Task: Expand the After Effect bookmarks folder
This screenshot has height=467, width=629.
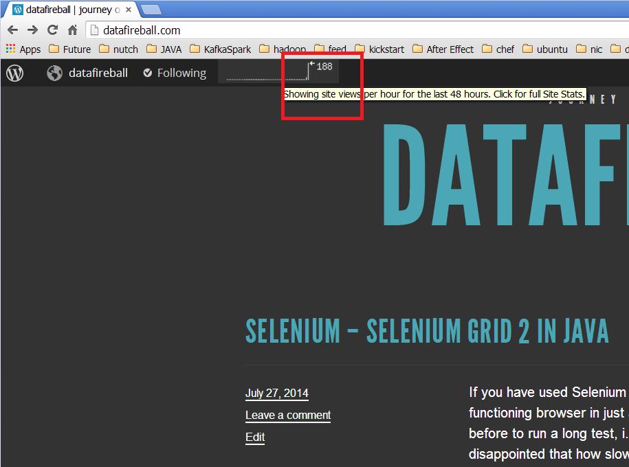Action: point(443,49)
